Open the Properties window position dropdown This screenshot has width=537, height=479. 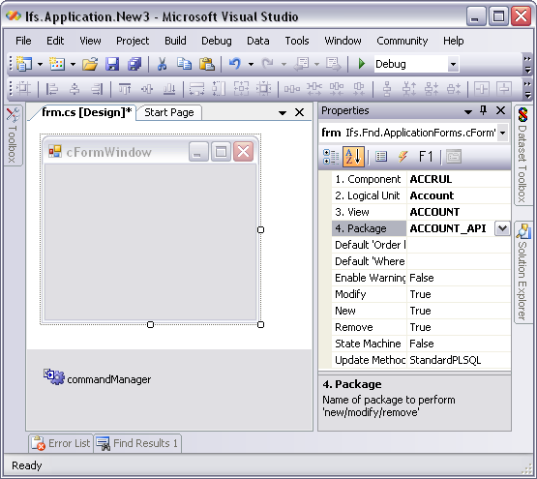point(468,111)
